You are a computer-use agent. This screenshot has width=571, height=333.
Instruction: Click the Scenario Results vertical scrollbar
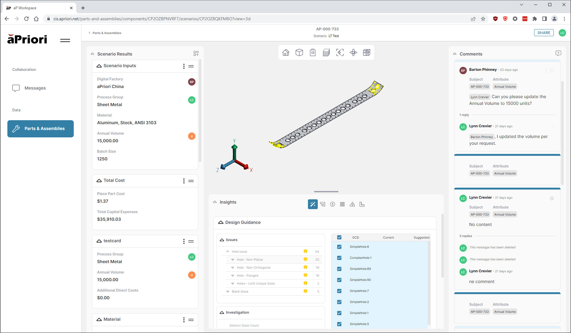pos(200,110)
